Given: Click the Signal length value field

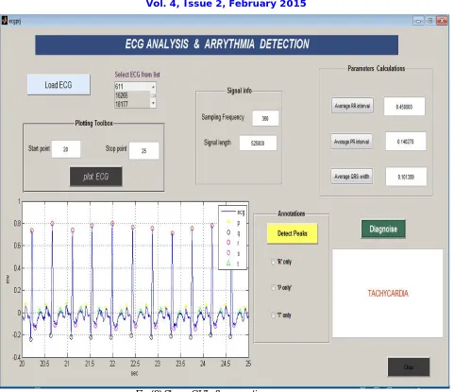Looking at the screenshot, I should [258, 144].
